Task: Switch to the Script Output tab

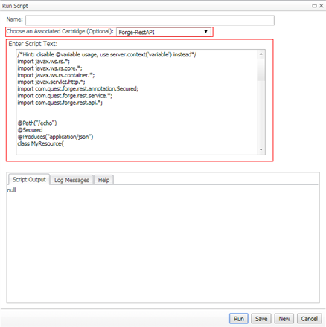Action: 29,180
